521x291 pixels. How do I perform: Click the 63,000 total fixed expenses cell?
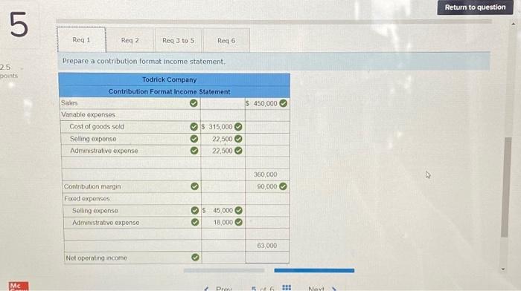tap(267, 246)
